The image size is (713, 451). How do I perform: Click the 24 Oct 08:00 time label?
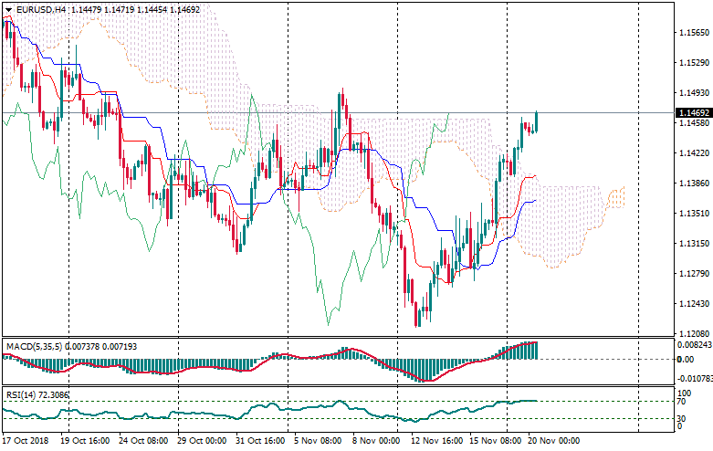click(141, 440)
